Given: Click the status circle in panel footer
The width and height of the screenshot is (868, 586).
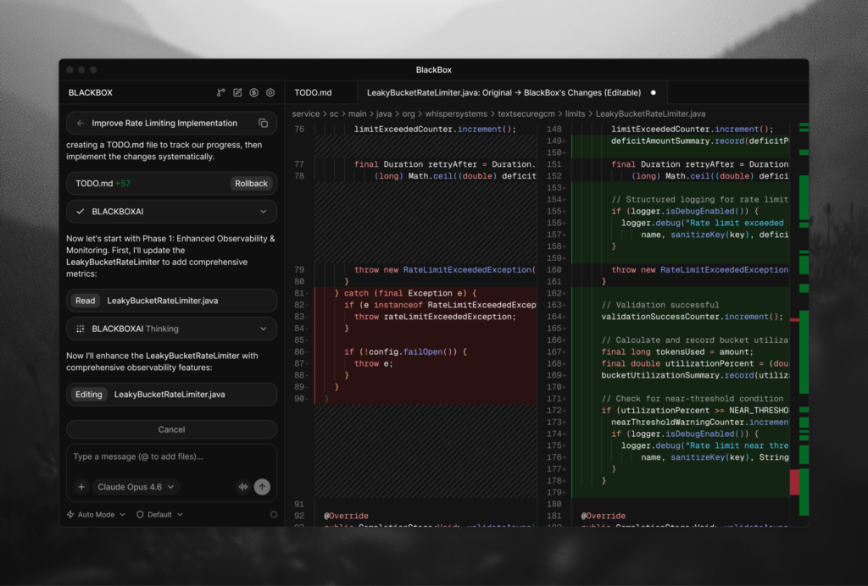Looking at the screenshot, I should [273, 514].
